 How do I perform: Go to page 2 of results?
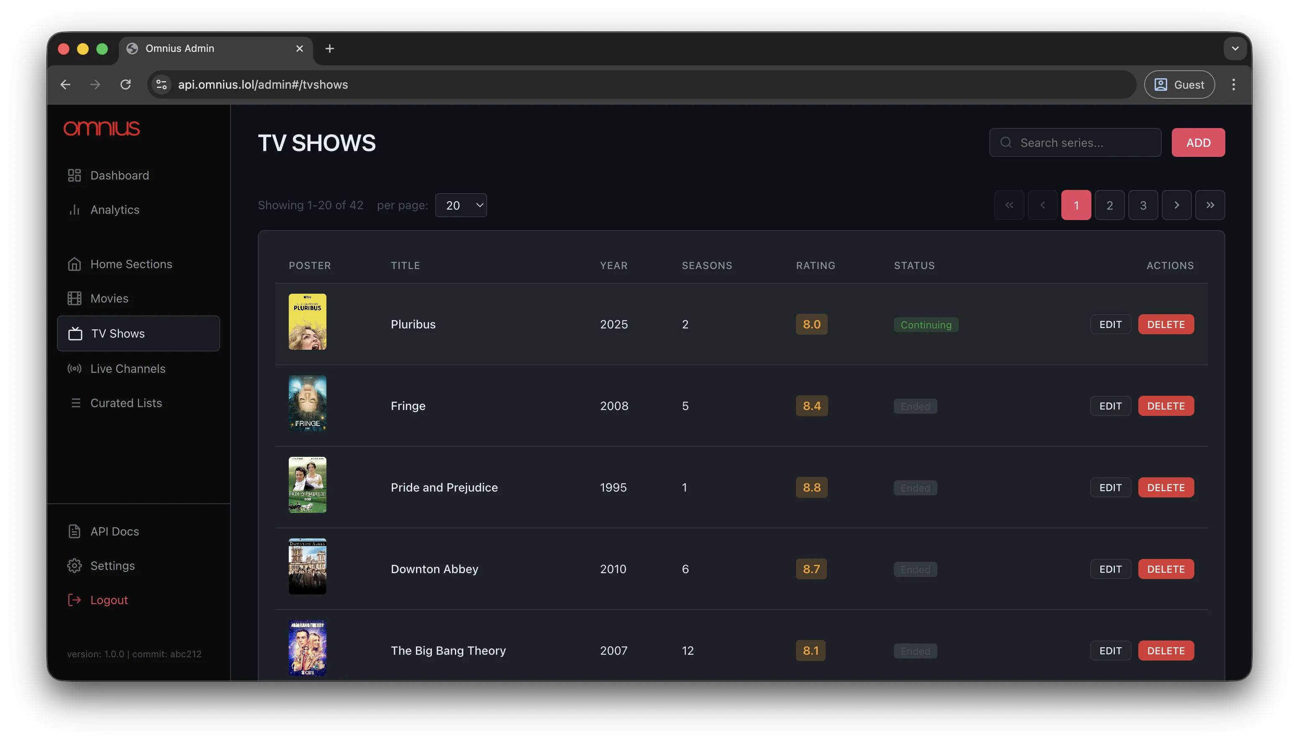click(1110, 205)
